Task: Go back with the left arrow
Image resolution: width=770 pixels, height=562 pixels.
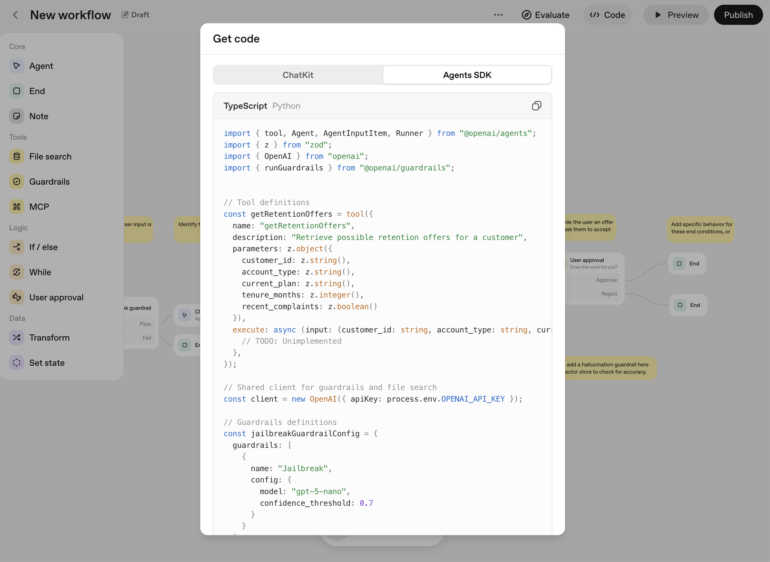Action: click(15, 15)
